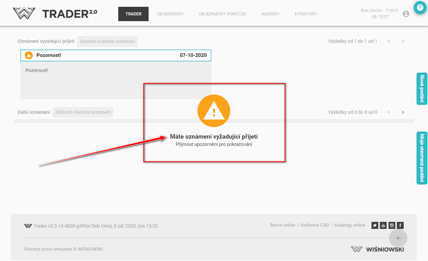Image resolution: width=428 pixels, height=261 pixels.
Task: Open the Nabídky tab
Action: [270, 14]
